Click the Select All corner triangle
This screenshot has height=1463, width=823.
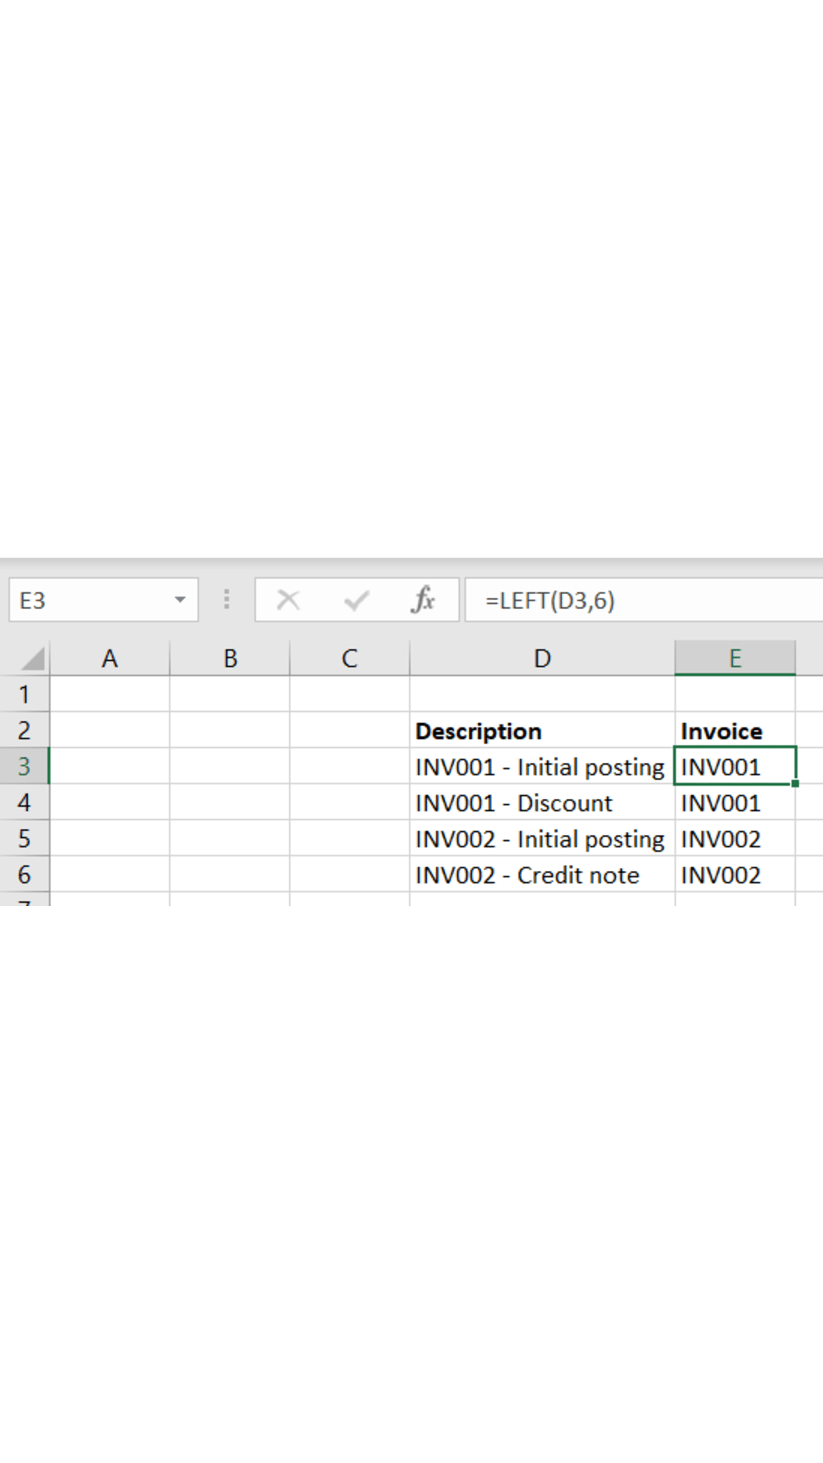[33, 659]
